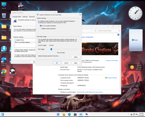Viewport: 145px width, 117px height.
Task: Open the Windows Update desktop shortcut
Action: 21,6
